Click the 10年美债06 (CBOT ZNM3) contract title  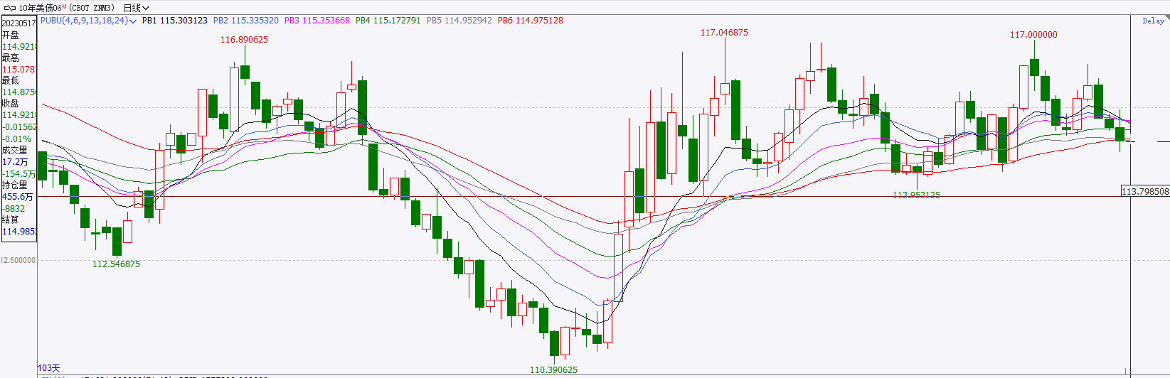tap(66, 8)
